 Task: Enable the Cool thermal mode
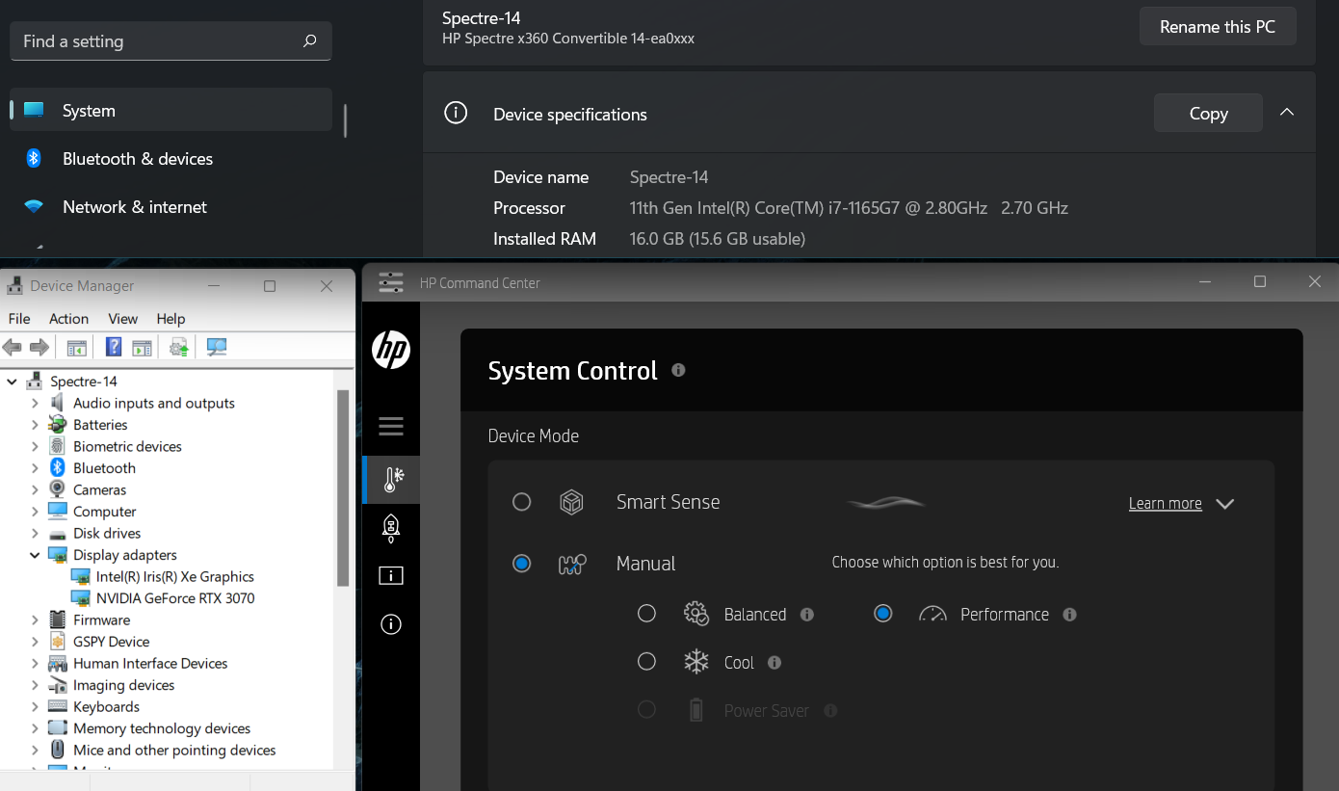(646, 662)
